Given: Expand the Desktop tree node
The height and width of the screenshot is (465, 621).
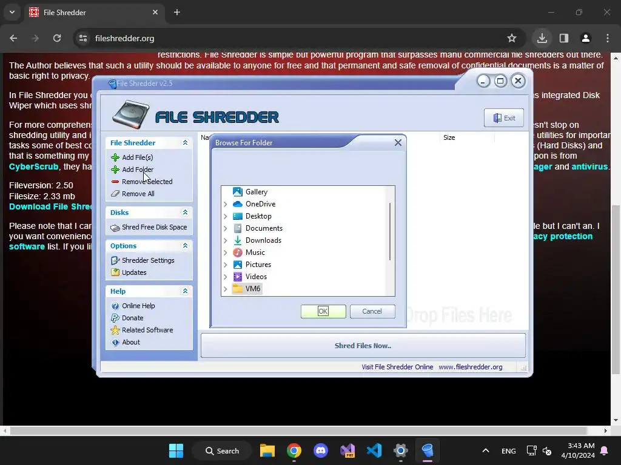Looking at the screenshot, I should tap(226, 216).
